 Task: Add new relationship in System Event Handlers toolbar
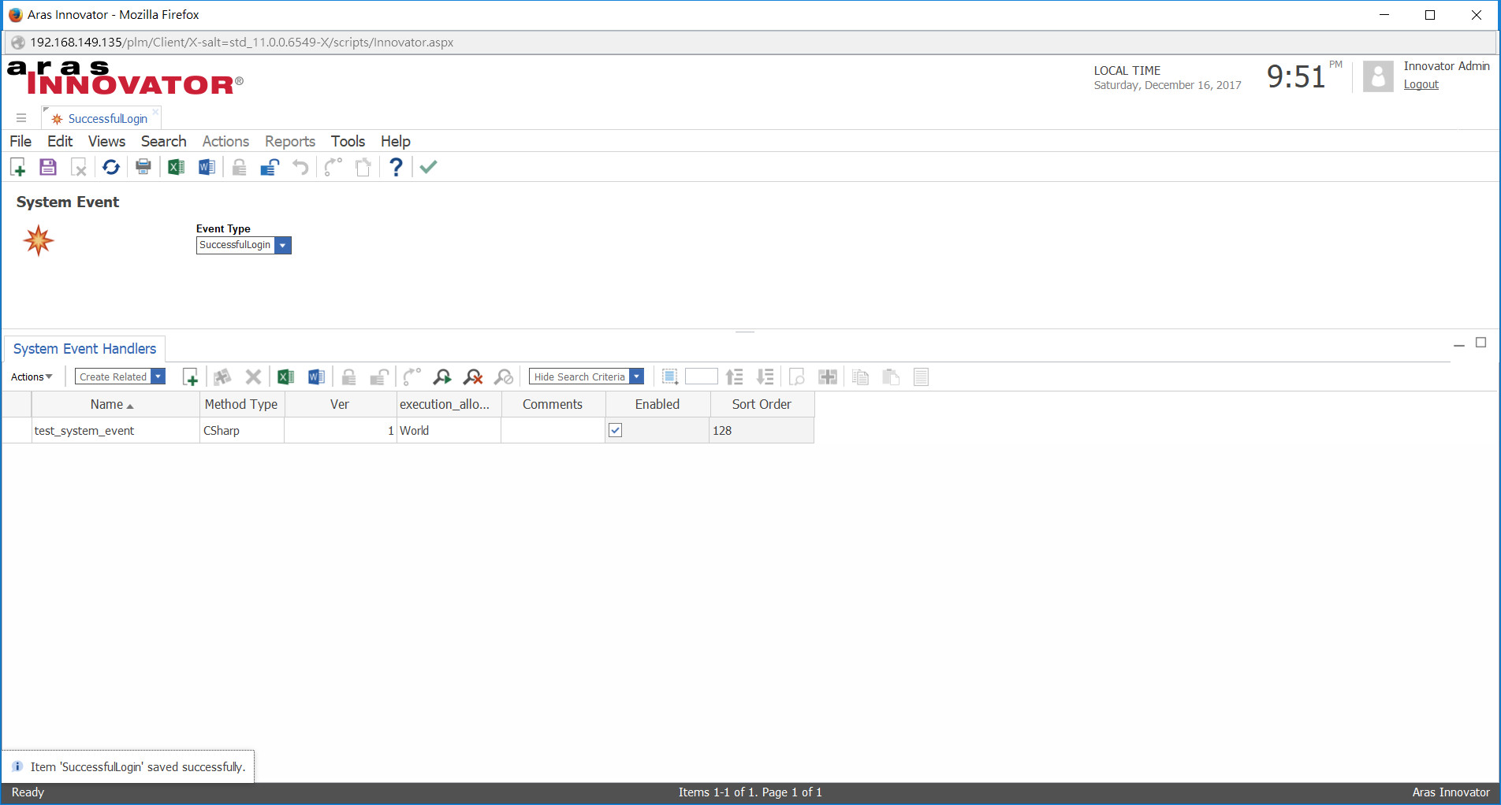click(x=190, y=377)
